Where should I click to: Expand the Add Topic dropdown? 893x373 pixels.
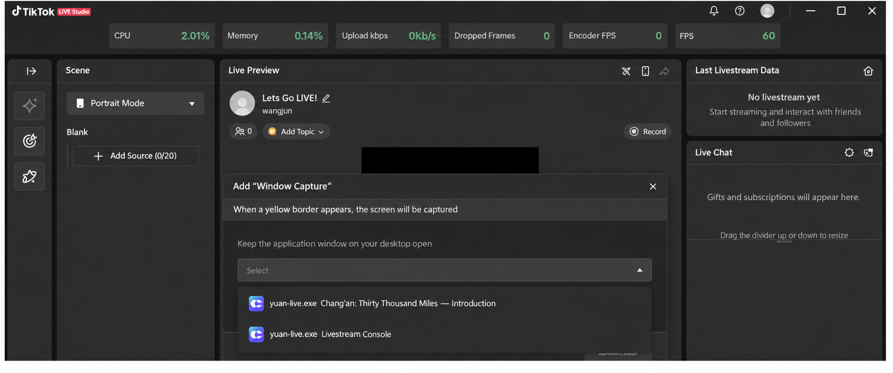(x=296, y=132)
